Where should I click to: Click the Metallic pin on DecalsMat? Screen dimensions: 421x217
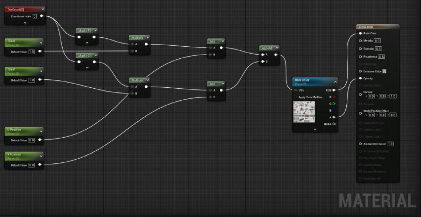pos(360,41)
